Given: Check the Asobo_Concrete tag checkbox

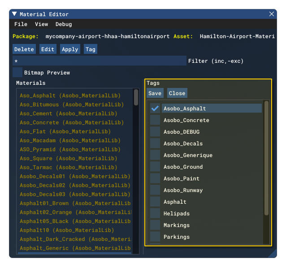Looking at the screenshot, I should tap(155, 120).
